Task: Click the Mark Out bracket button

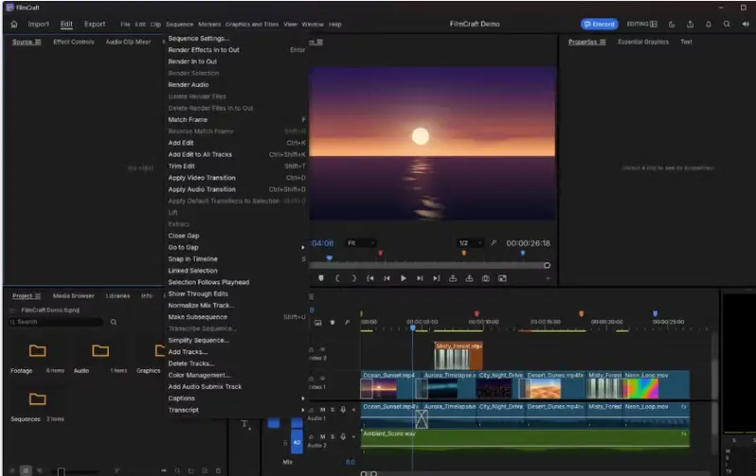Action: click(353, 278)
